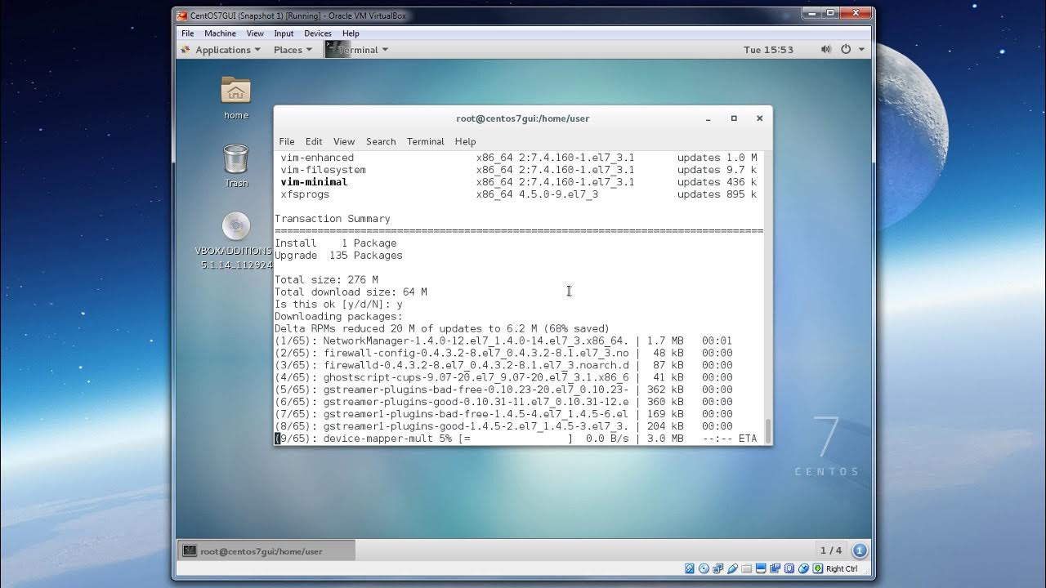Image resolution: width=1046 pixels, height=588 pixels.
Task: Open VirtualBox Machine menu
Action: tap(220, 33)
